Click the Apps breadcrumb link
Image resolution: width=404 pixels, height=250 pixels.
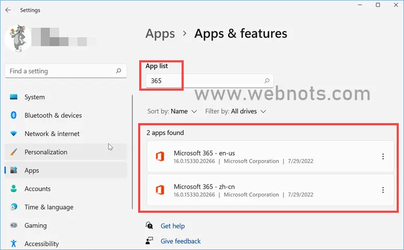(x=160, y=34)
